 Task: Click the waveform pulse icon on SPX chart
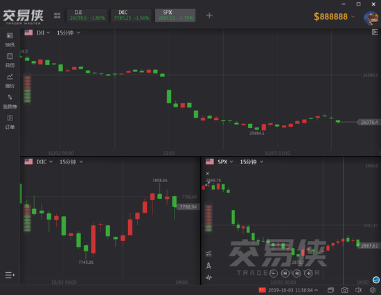pyautogui.click(x=209, y=277)
